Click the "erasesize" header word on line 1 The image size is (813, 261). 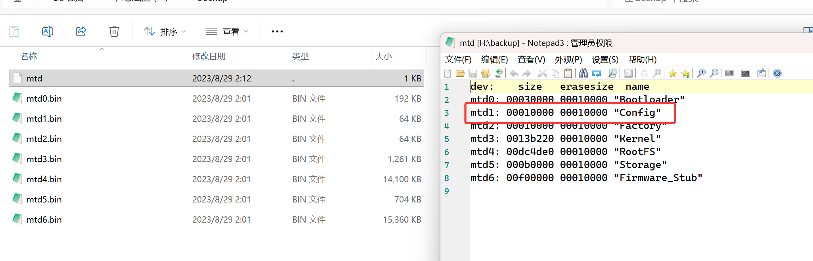tap(587, 87)
